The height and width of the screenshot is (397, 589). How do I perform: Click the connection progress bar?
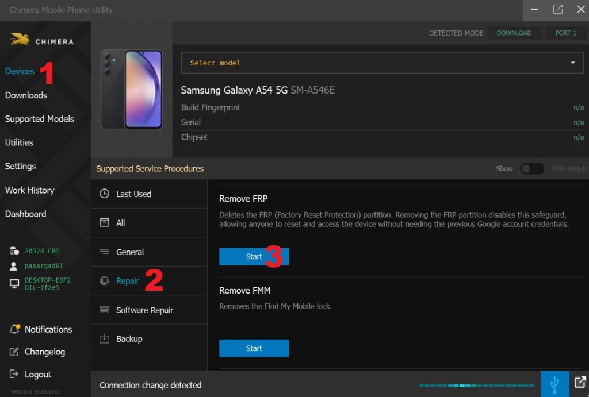(x=476, y=386)
